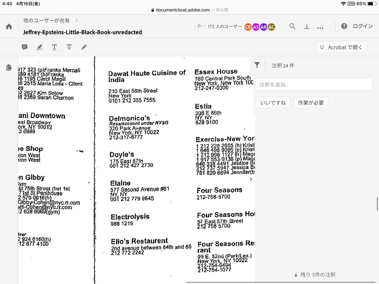Click the 160 Central Park South address line
The width and height of the screenshot is (379, 284).
223,78
